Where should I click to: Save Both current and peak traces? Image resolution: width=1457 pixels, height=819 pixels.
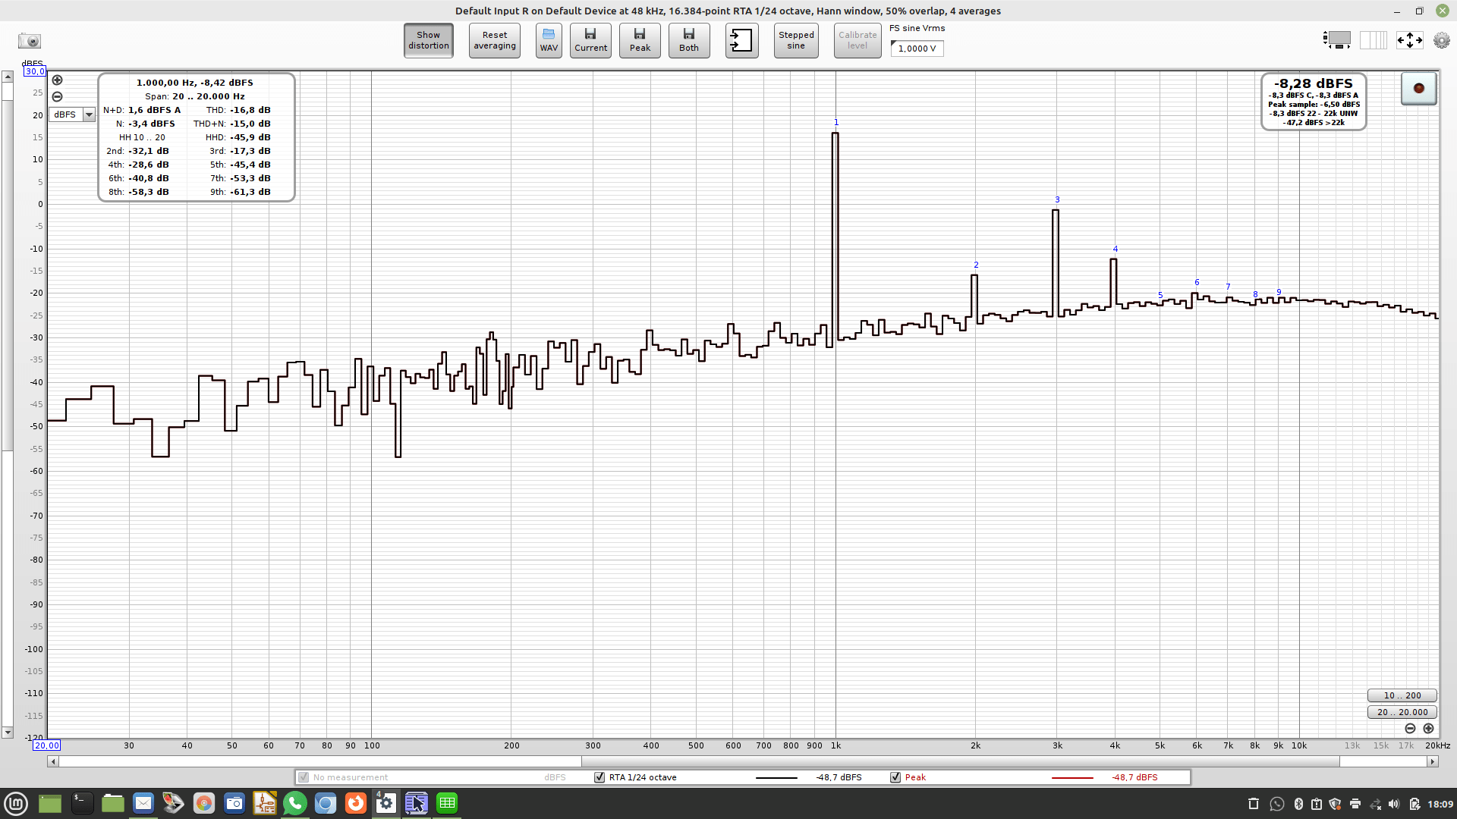[x=689, y=40]
